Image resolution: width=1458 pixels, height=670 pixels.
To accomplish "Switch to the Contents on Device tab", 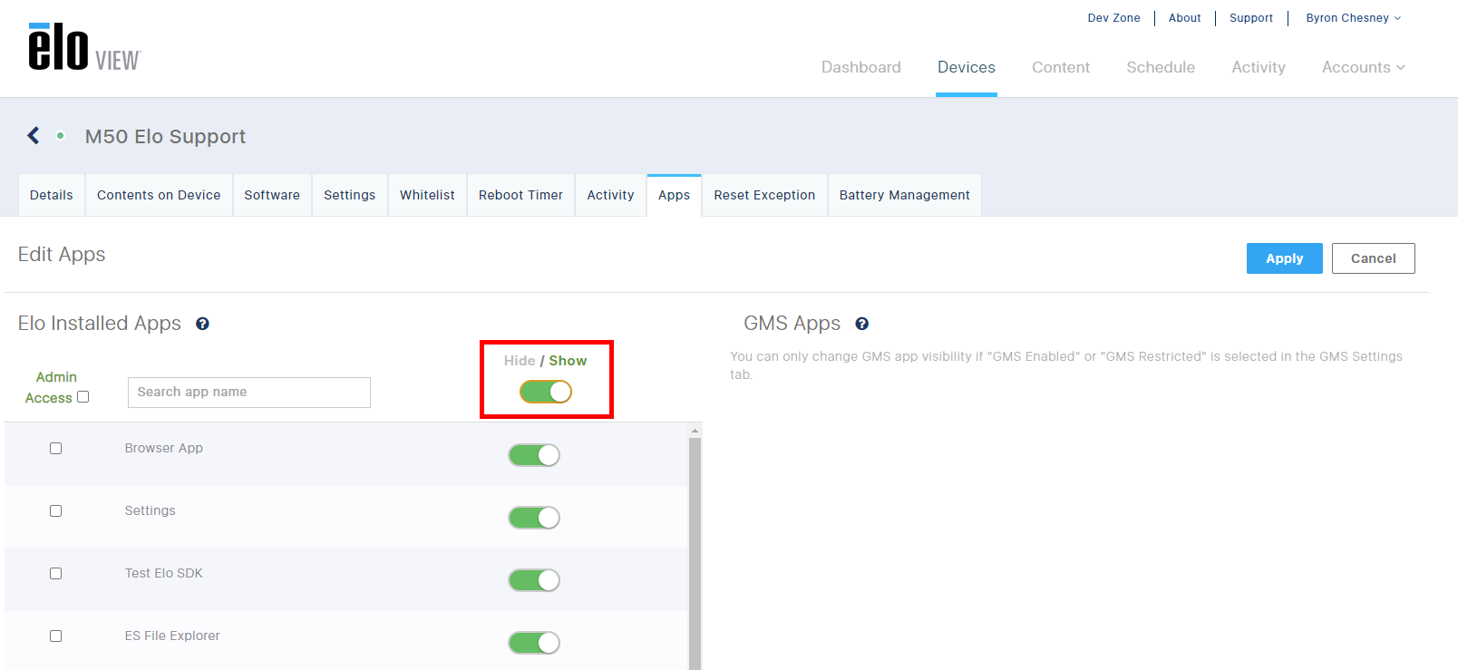I will (x=159, y=195).
